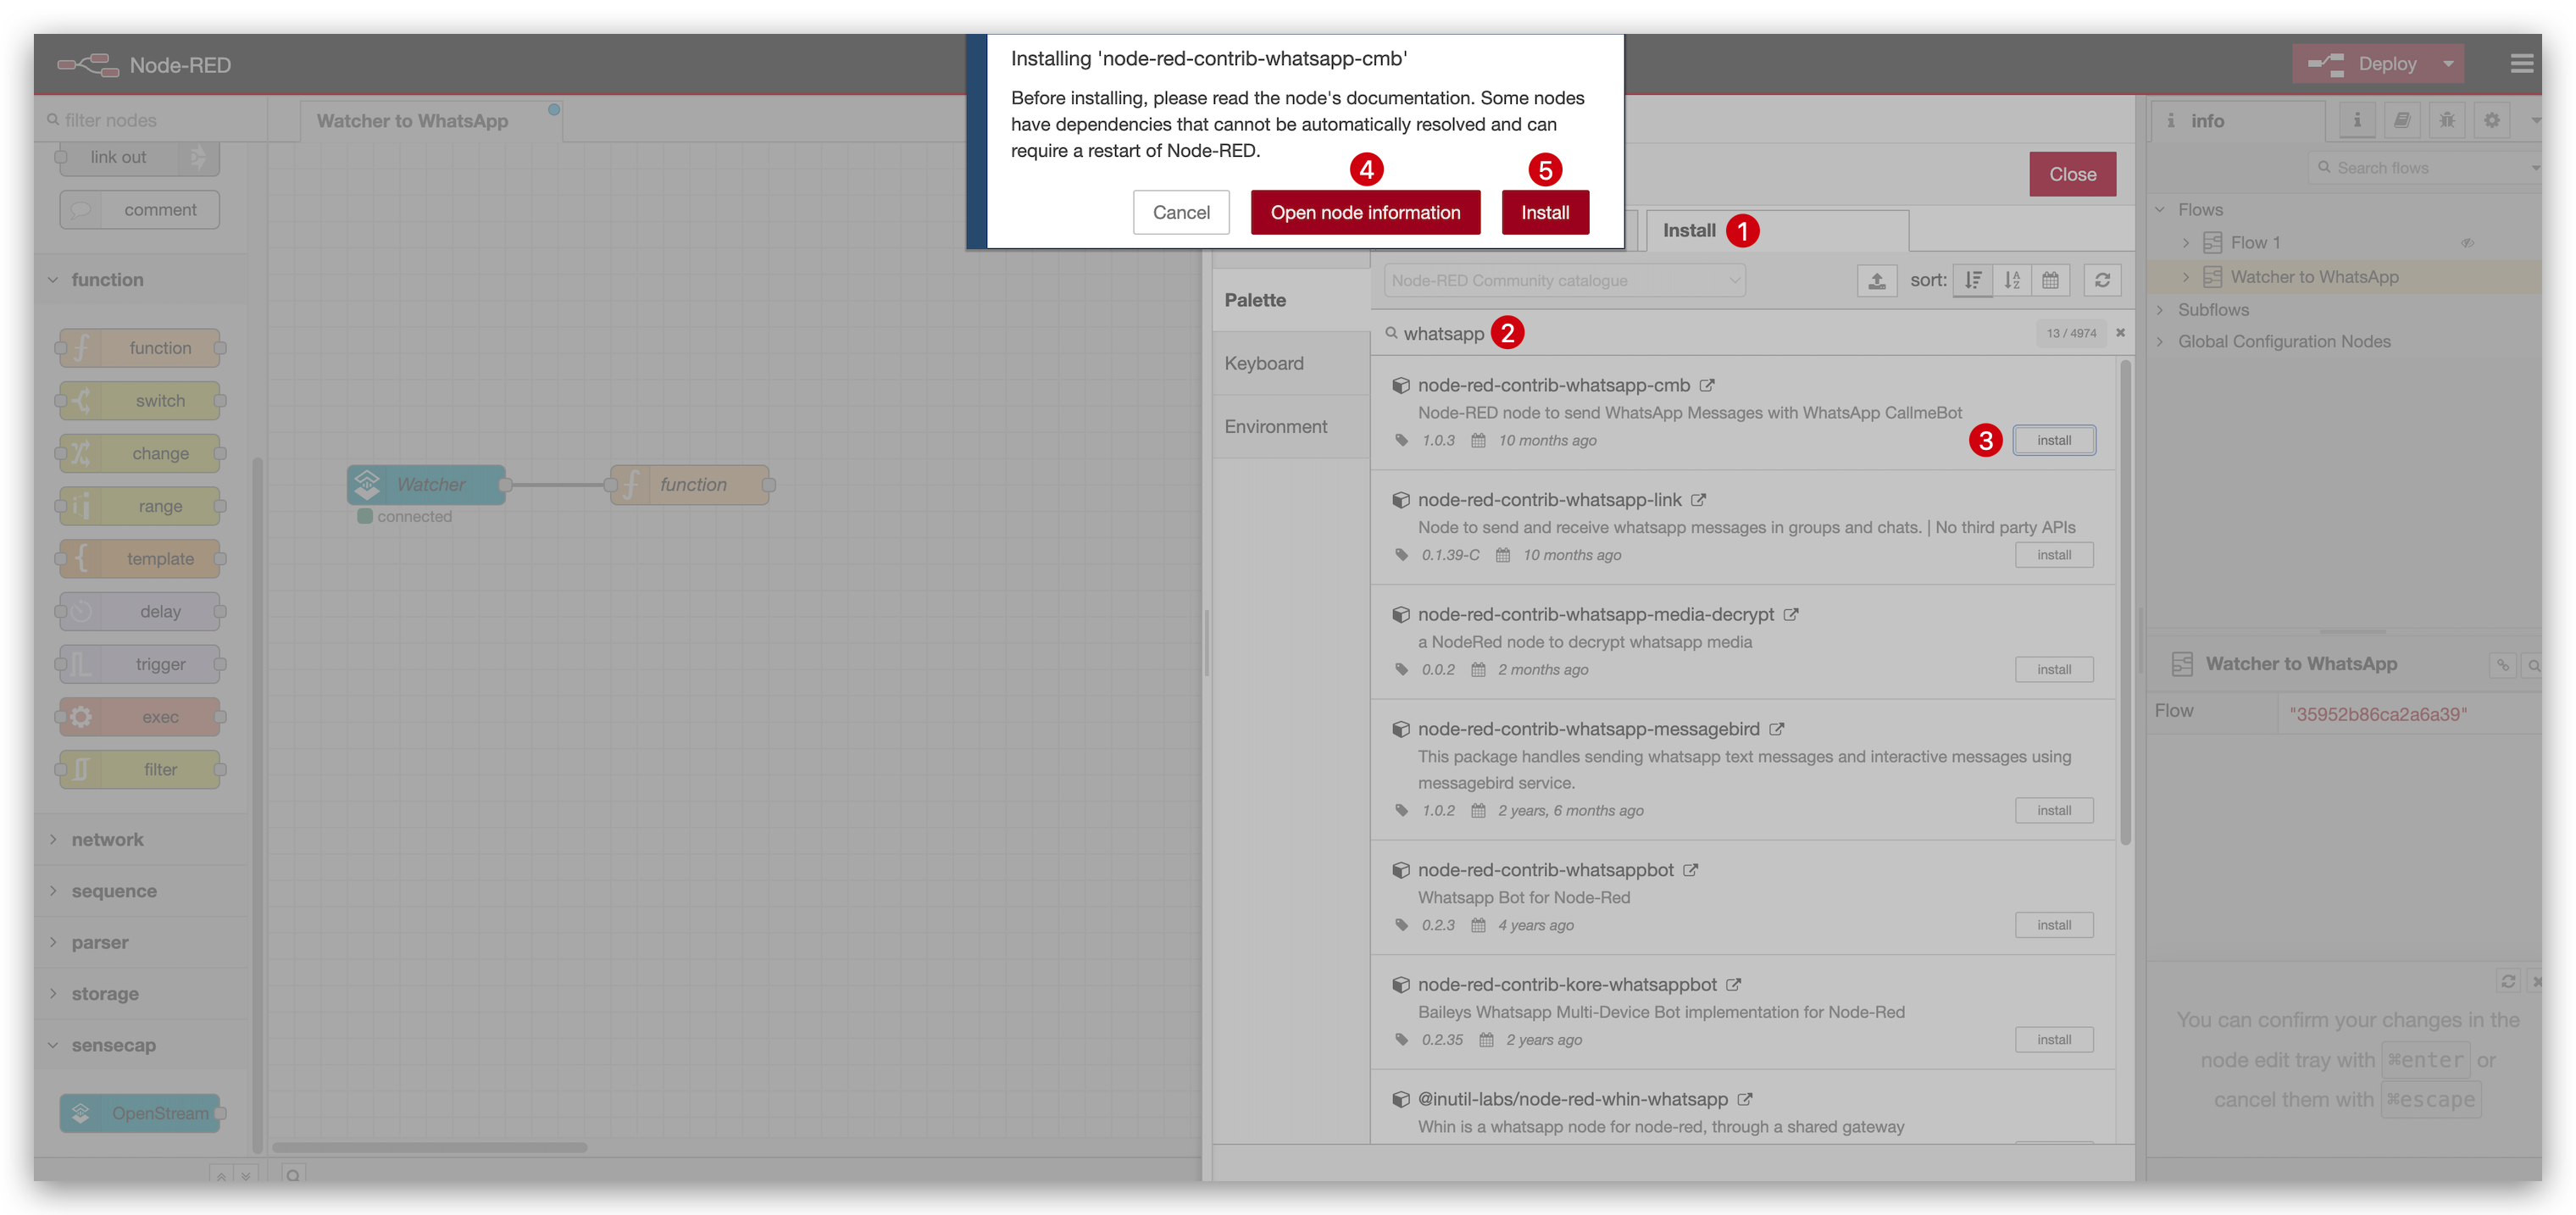Screen dimensions: 2576x1215
Task: Click the canvas horizontal scrollbar
Action: [x=430, y=1147]
